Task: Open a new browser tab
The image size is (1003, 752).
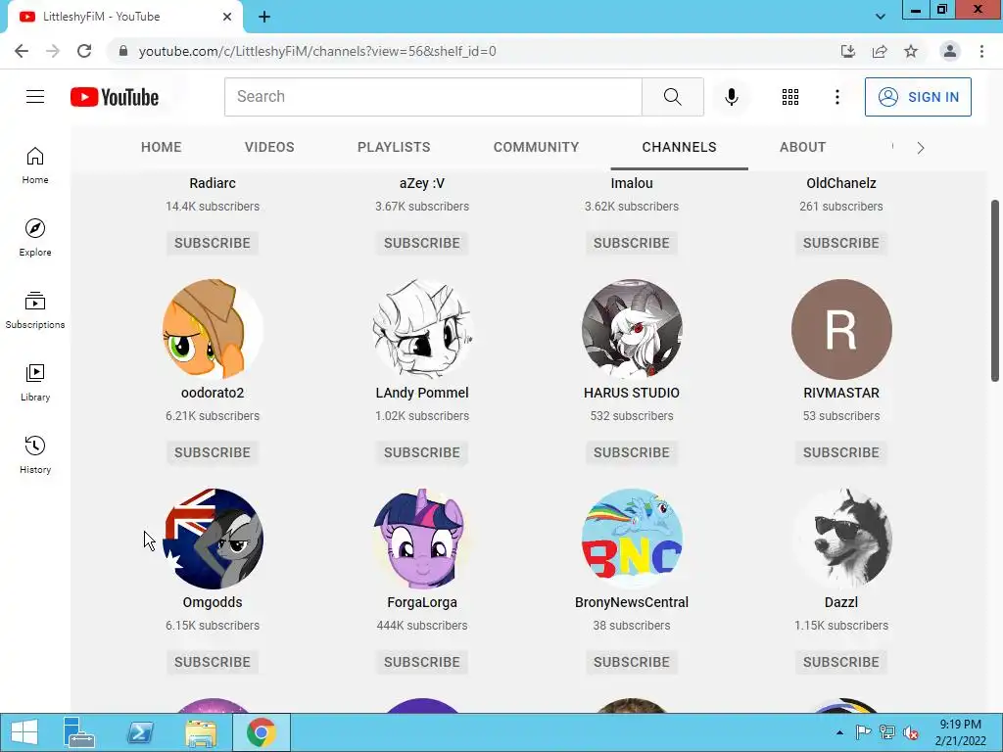Action: 264,17
